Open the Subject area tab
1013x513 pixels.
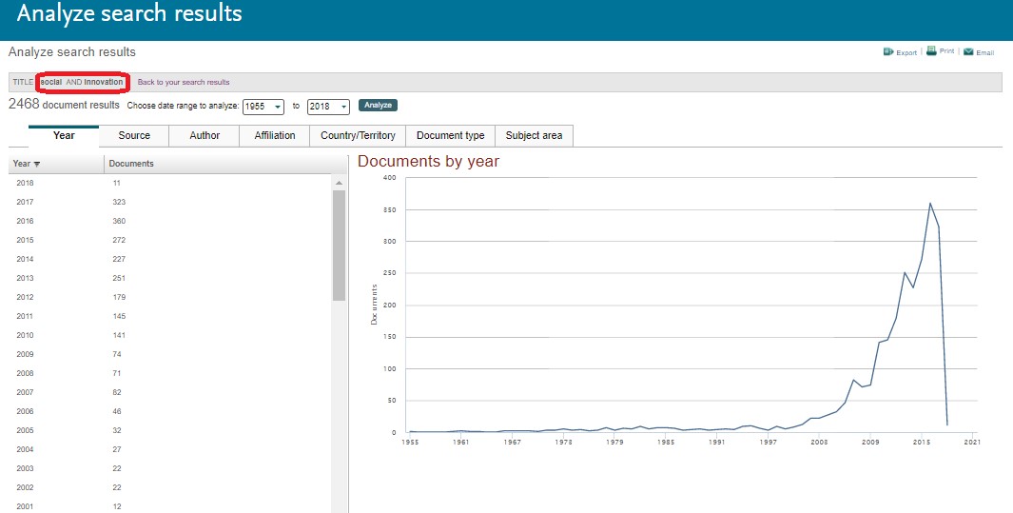tap(534, 136)
